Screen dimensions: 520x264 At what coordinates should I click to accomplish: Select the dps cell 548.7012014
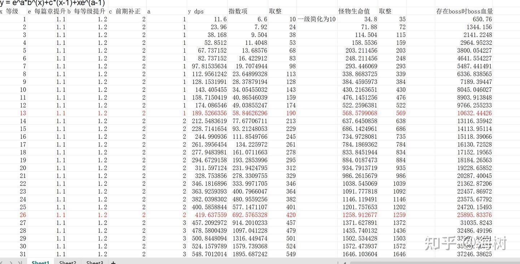207,254
